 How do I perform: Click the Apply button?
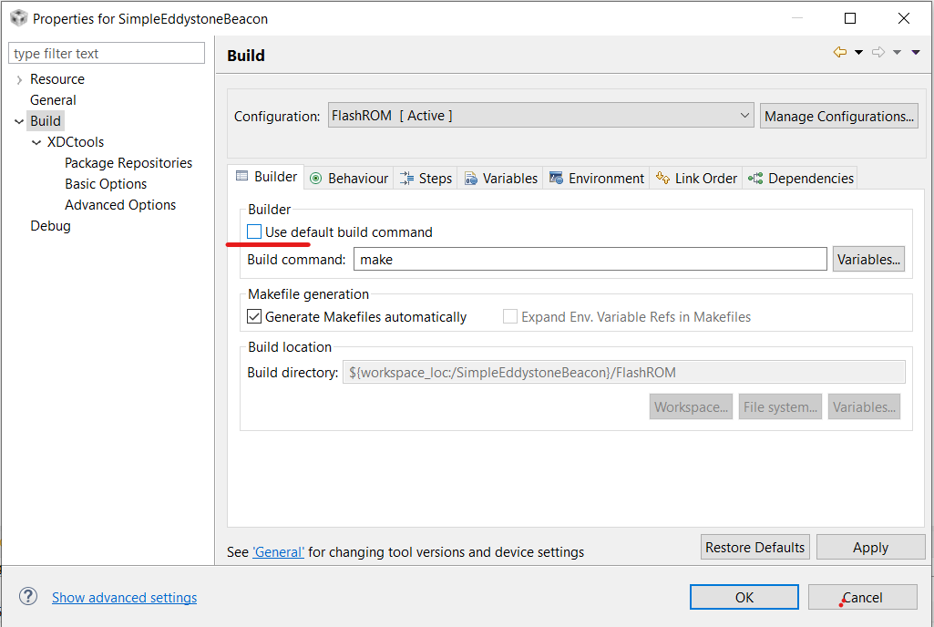[870, 547]
